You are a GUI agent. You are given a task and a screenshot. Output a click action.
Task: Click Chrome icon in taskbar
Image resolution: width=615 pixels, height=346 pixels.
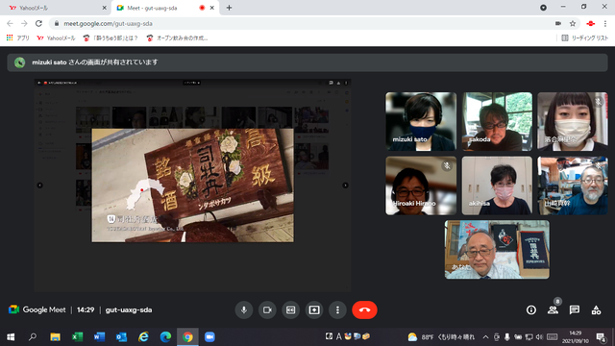click(x=187, y=337)
